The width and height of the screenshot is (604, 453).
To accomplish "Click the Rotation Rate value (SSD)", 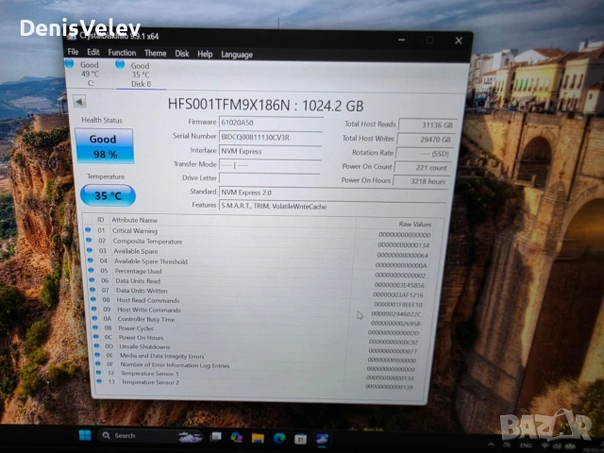I will pos(425,153).
